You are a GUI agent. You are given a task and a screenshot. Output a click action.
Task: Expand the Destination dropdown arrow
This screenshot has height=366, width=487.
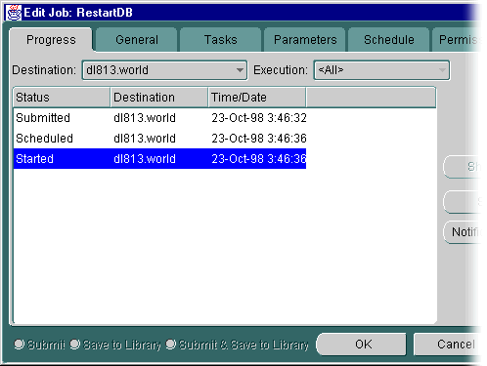[x=240, y=70]
